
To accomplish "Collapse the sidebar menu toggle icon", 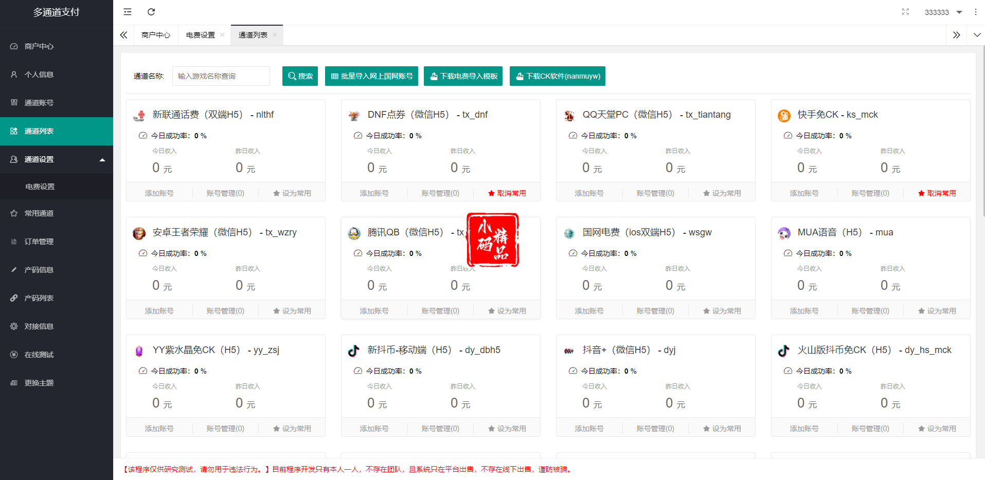I will tap(128, 12).
